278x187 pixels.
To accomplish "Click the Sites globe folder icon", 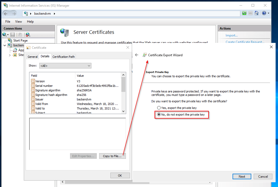I will (x=15, y=55).
